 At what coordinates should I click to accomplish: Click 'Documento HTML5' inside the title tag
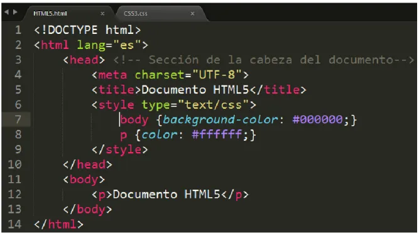click(195, 90)
